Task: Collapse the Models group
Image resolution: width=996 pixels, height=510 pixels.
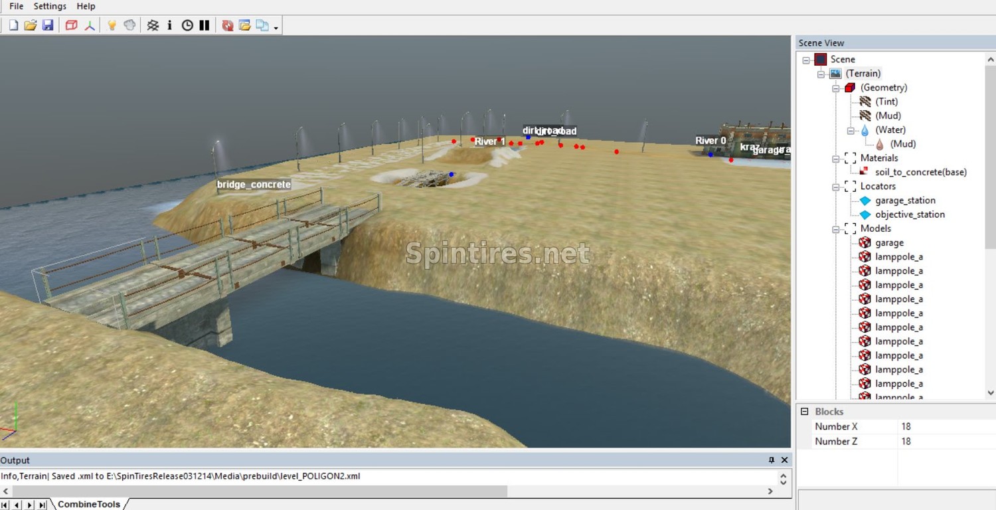Action: 836,229
